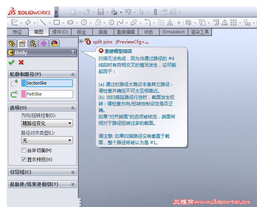Expand the 引导线 section
The height and width of the screenshot is (207, 257).
[73, 172]
